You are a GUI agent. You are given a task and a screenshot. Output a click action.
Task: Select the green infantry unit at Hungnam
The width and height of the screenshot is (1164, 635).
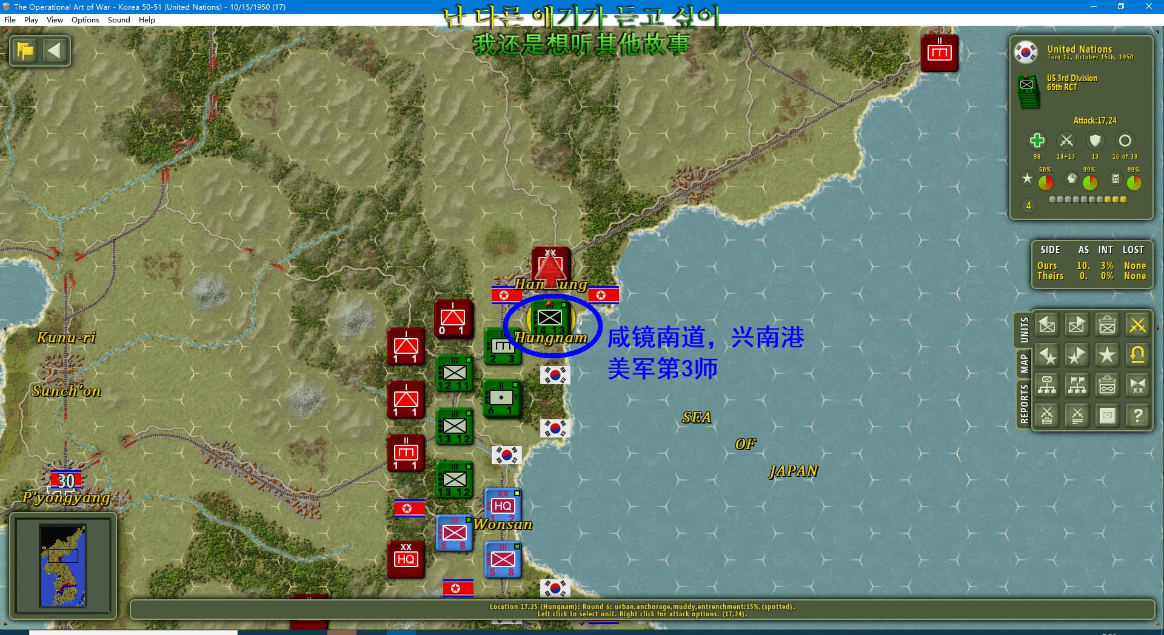click(550, 318)
